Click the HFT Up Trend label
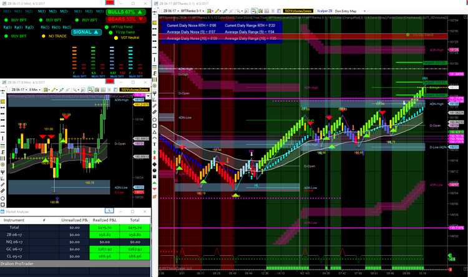 pyautogui.click(x=122, y=27)
